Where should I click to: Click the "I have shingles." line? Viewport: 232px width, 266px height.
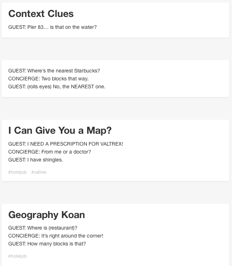pos(36,160)
